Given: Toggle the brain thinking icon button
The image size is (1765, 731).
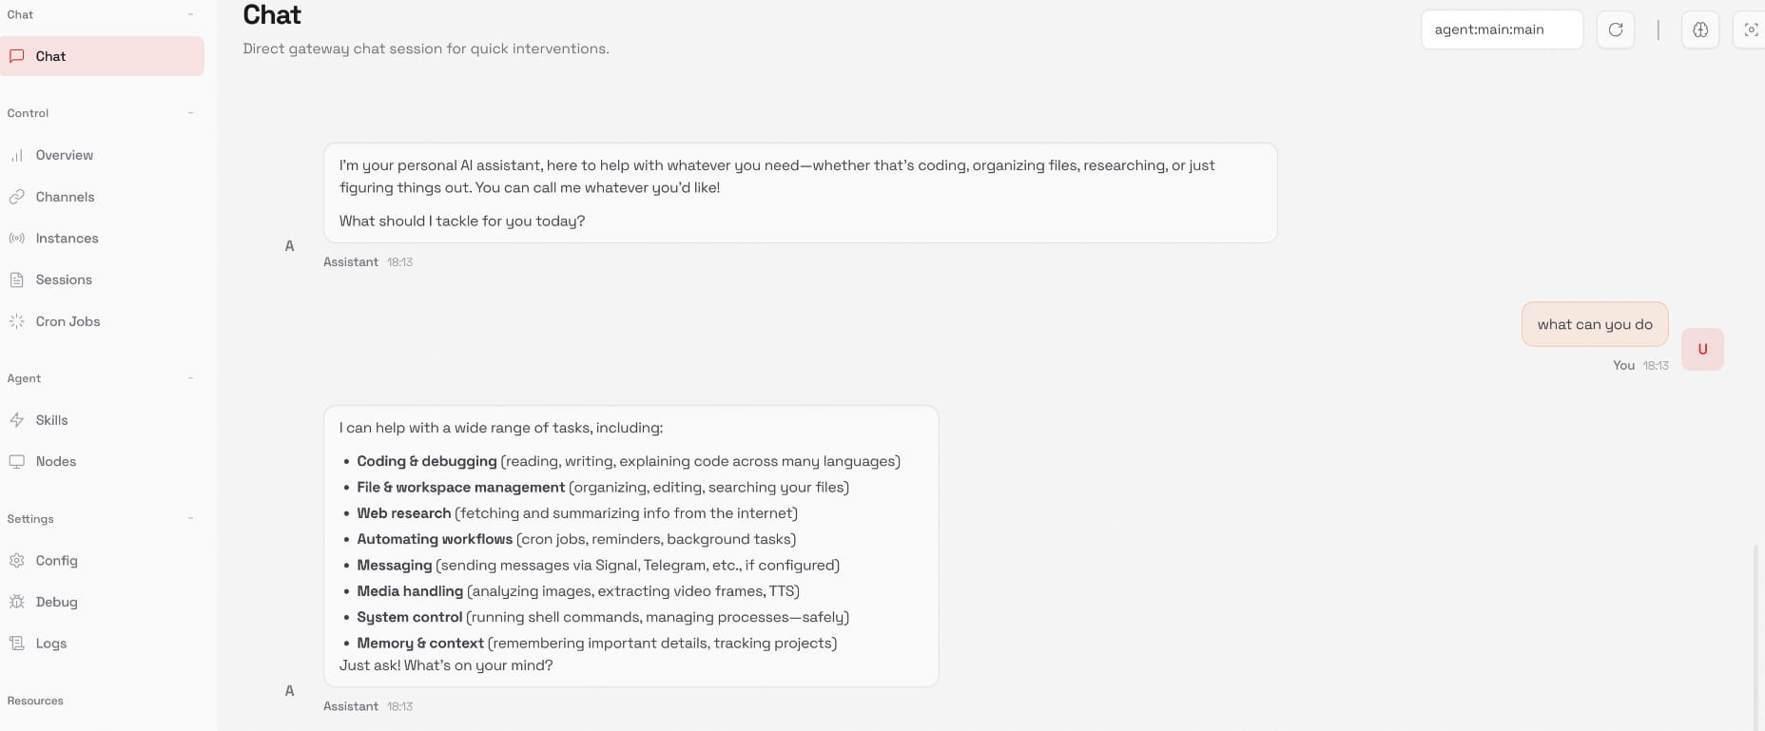Looking at the screenshot, I should 1700,29.
